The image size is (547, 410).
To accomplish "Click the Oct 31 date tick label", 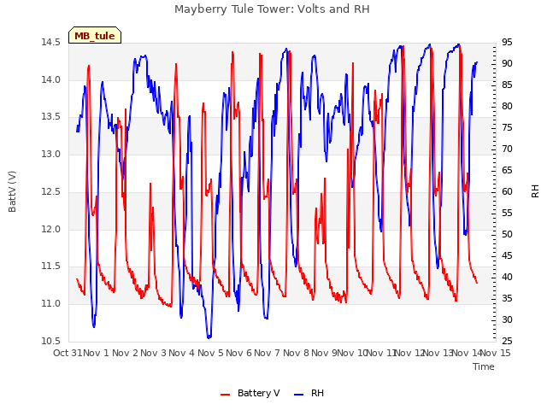I will point(68,353).
